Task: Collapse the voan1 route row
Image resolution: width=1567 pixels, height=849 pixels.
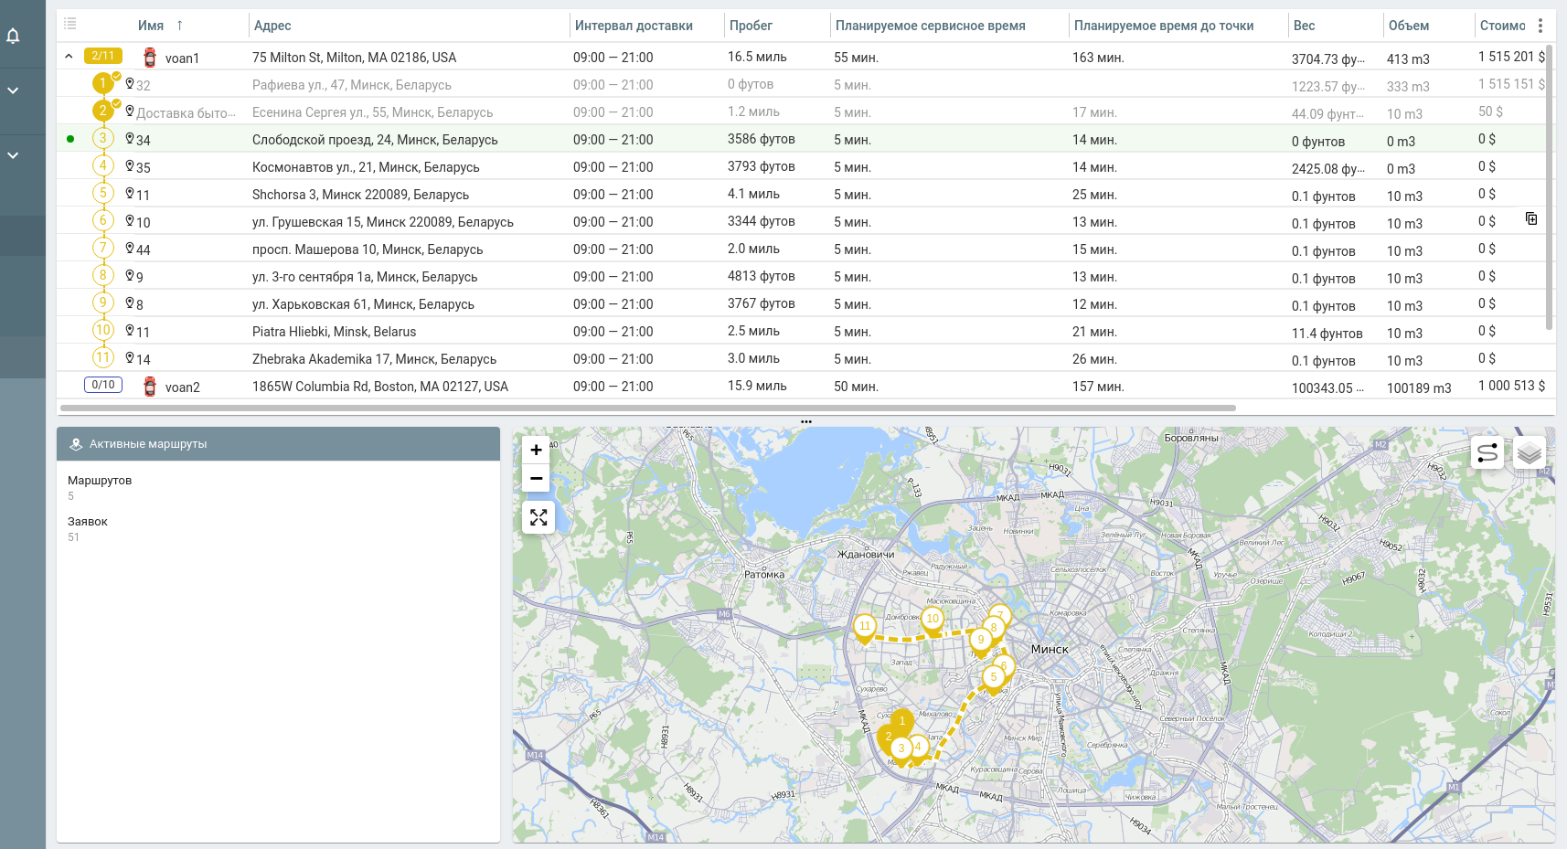Action: (69, 57)
